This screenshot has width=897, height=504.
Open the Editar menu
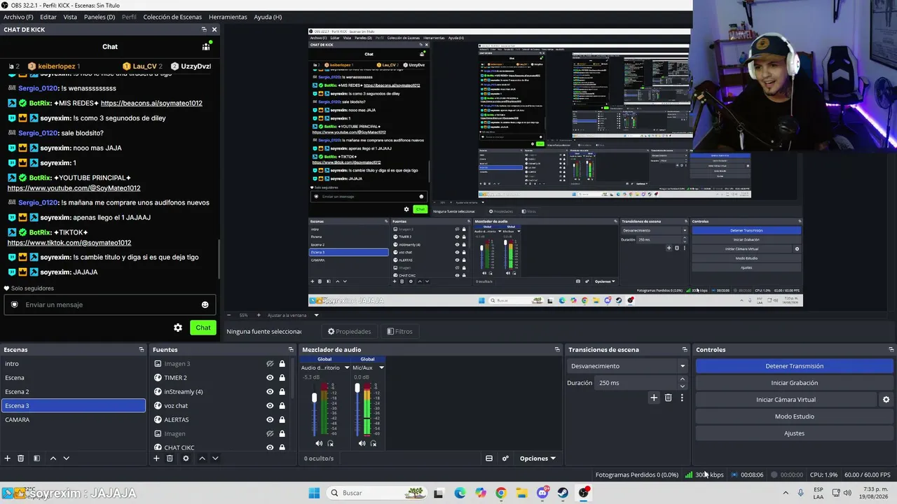[x=48, y=17]
